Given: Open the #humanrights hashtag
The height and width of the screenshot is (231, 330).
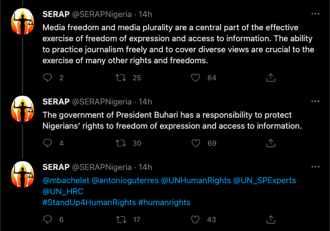Looking at the screenshot, I should [164, 202].
